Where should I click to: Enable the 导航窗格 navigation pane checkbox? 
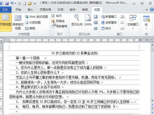point(53,26)
